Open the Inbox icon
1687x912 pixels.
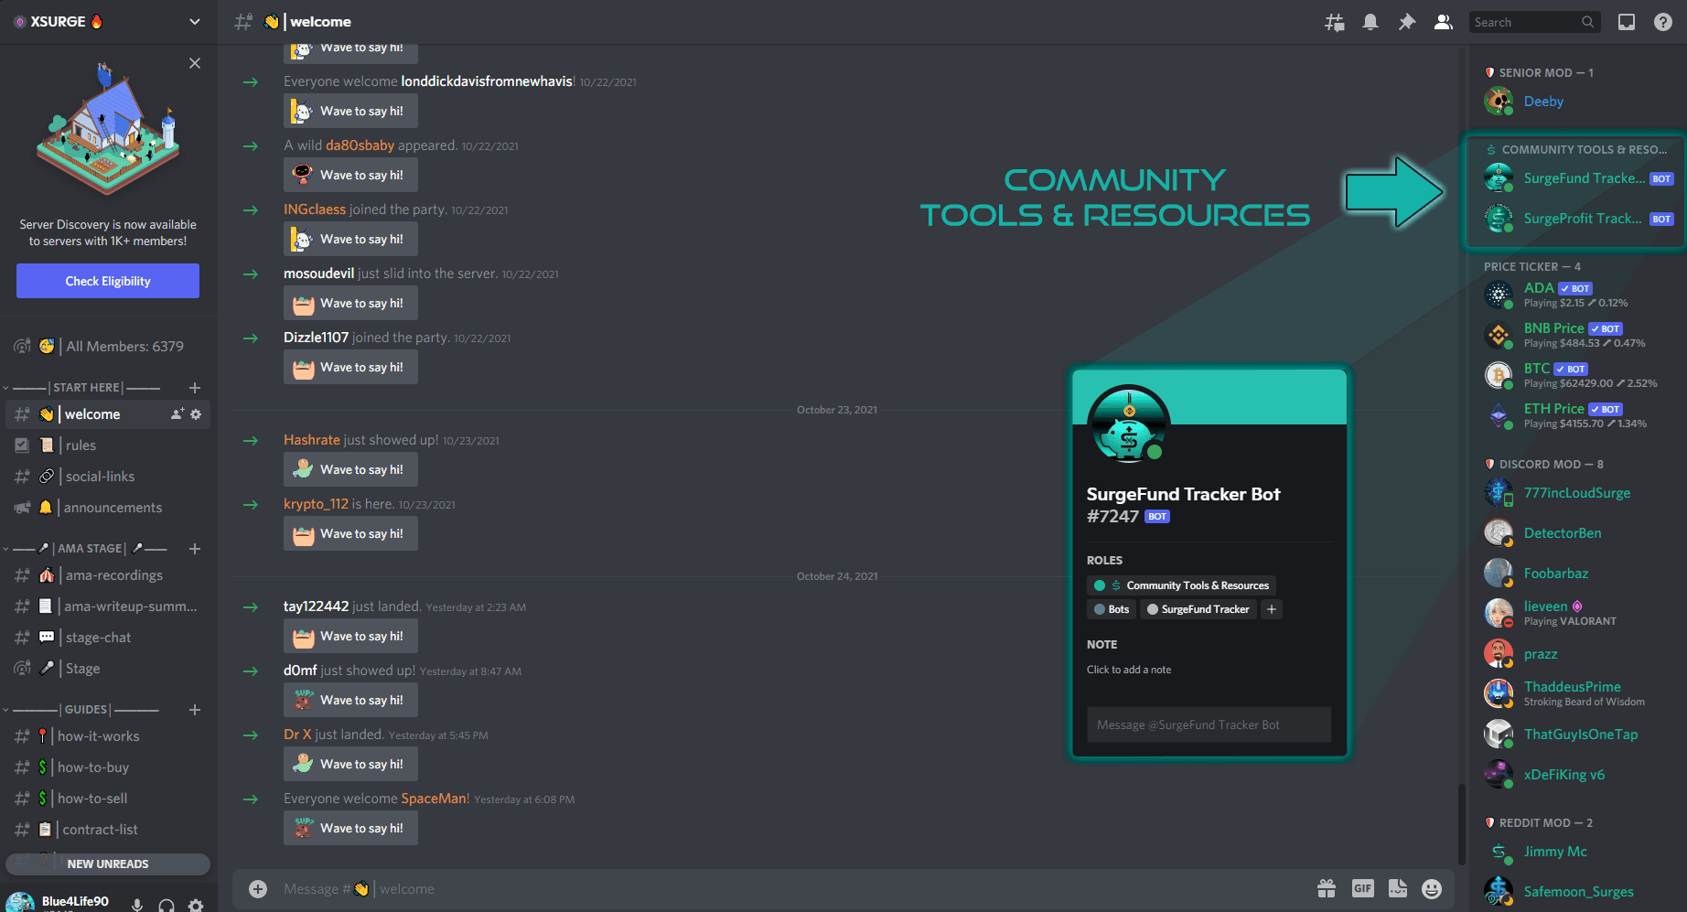1627,22
